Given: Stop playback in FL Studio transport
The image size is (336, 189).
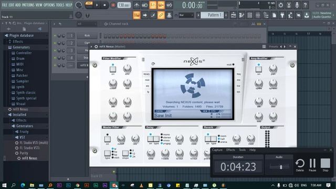Looking at the screenshot, I should tap(104, 5).
